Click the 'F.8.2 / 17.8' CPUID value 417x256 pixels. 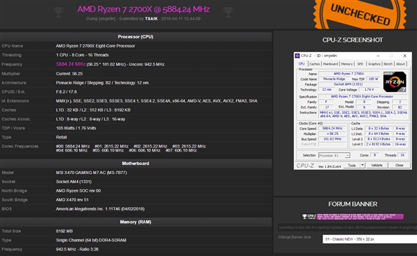pos(66,92)
